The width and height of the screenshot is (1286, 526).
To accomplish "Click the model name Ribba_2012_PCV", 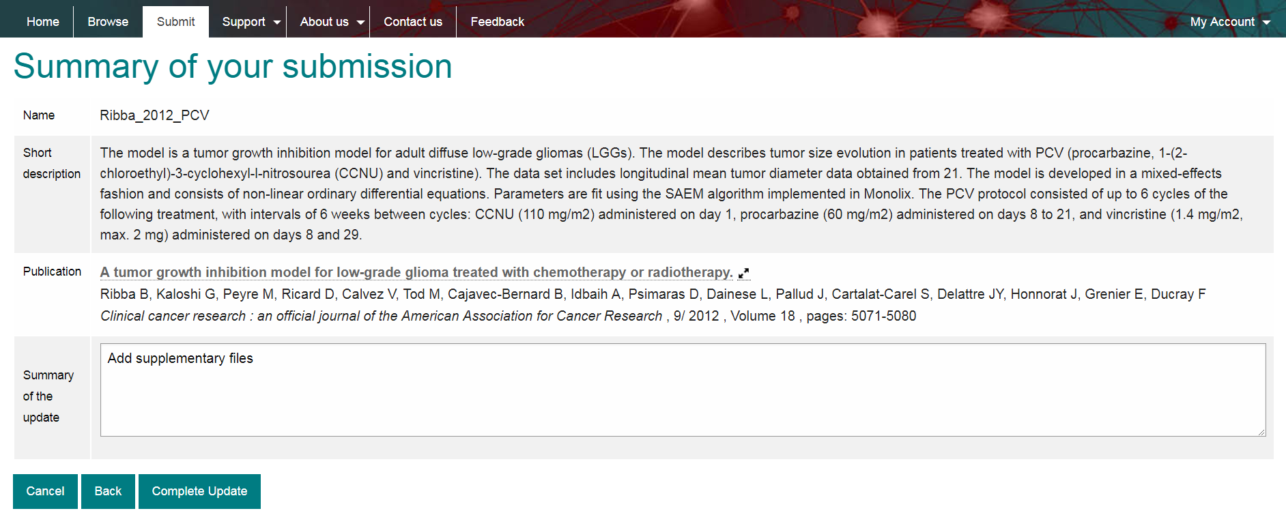I will tap(155, 115).
